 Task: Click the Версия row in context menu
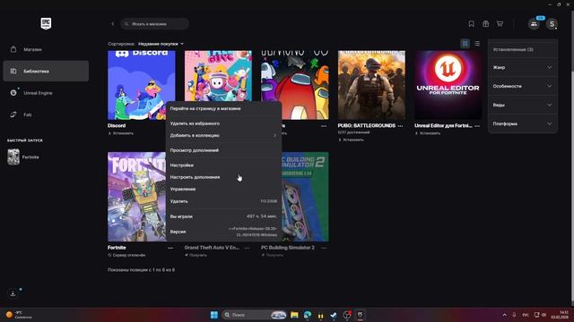click(223, 232)
